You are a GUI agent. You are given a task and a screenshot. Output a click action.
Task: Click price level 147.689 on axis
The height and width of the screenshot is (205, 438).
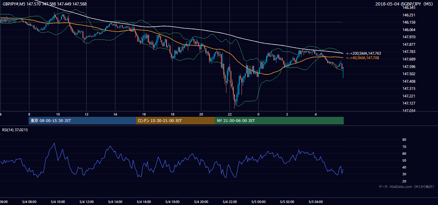(409, 59)
